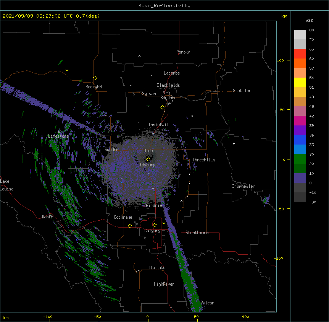Click the white asterisk above the Limestone label
Image resolution: width=329 pixels, height=322 pixels.
59,132
